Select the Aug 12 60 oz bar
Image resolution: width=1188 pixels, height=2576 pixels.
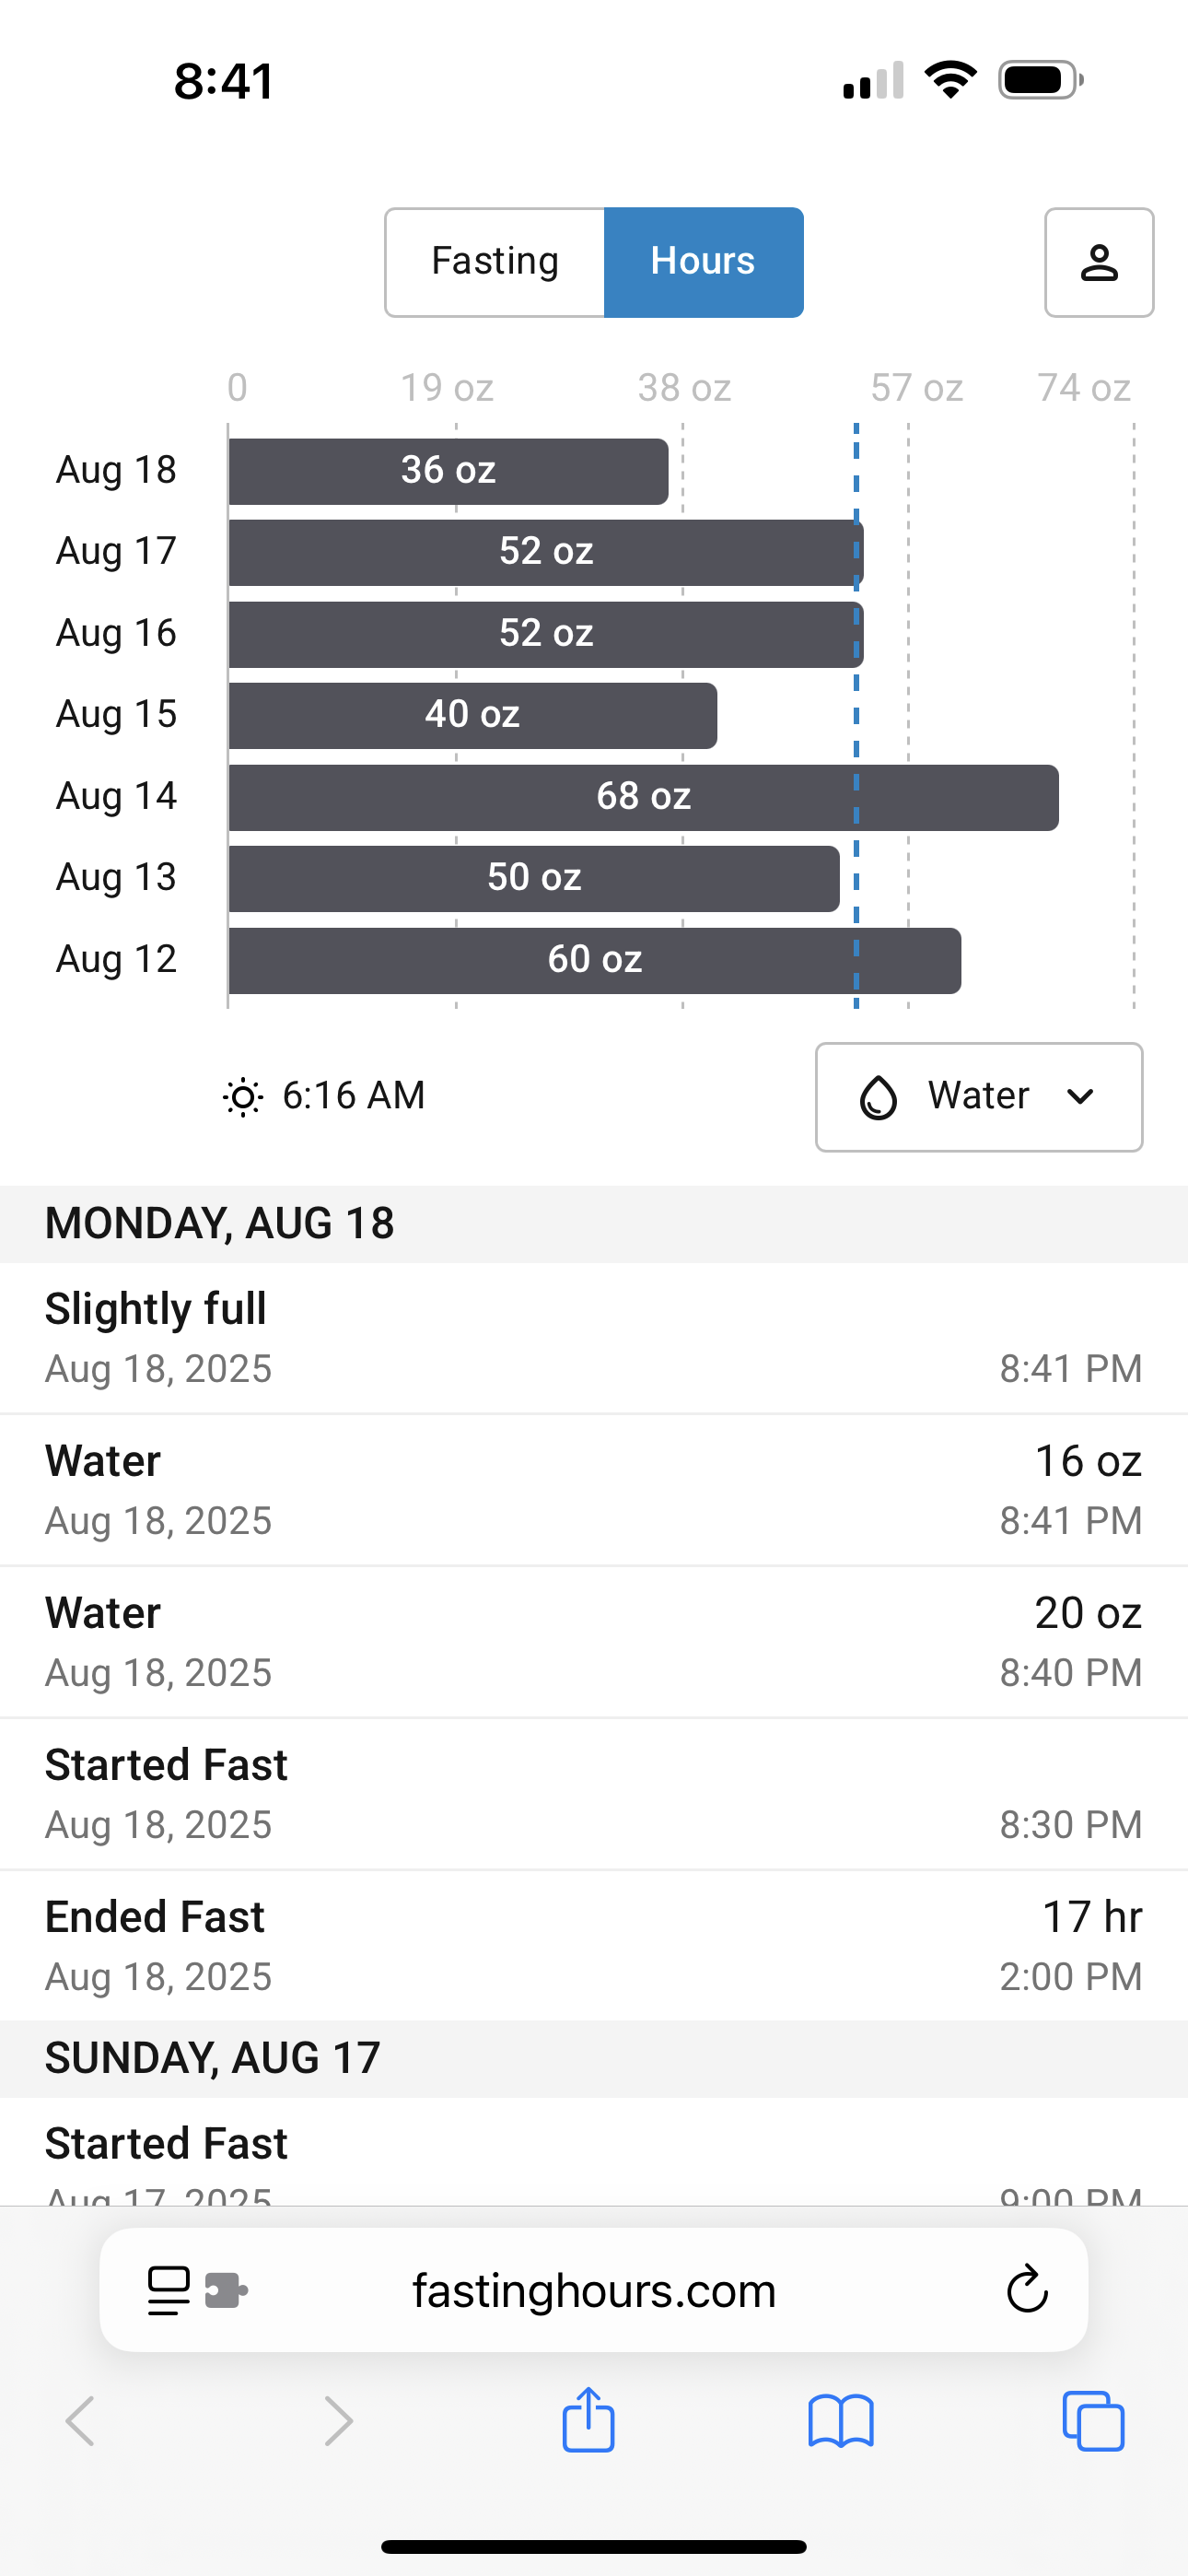594,960
